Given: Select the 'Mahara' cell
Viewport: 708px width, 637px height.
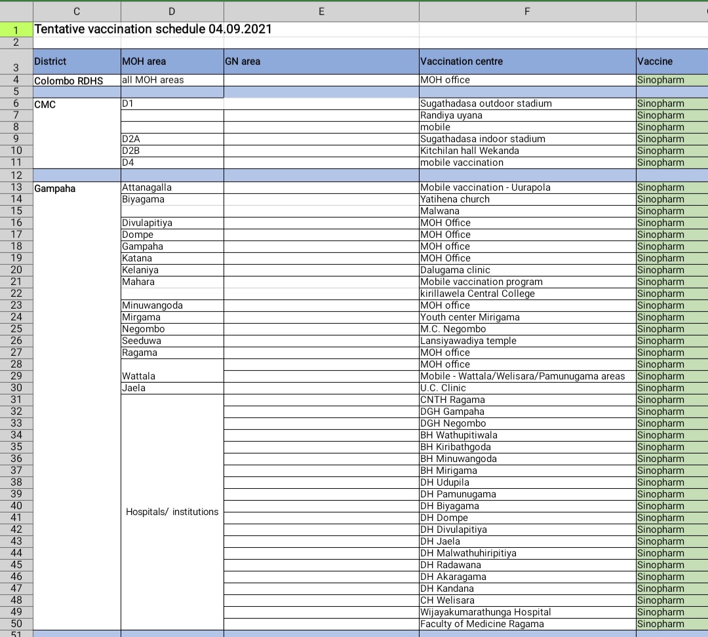Looking at the screenshot, I should click(x=172, y=282).
